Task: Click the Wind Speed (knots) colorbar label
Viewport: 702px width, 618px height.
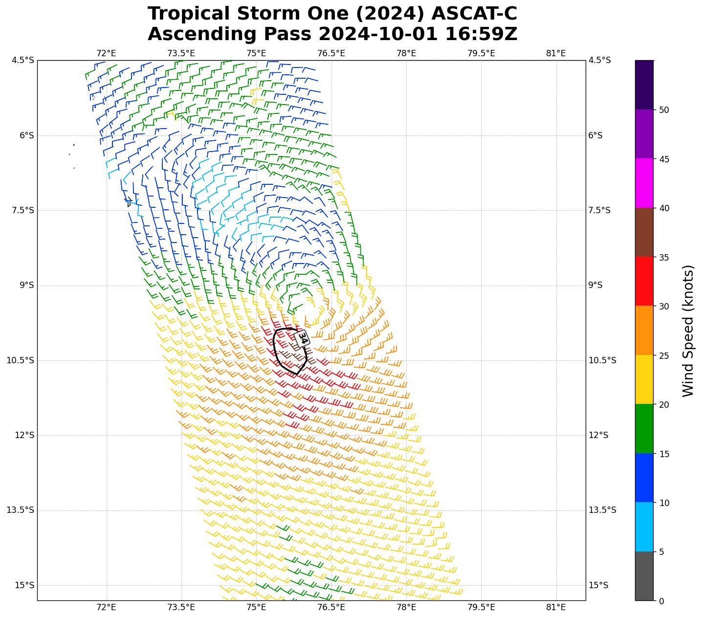Action: coord(688,331)
